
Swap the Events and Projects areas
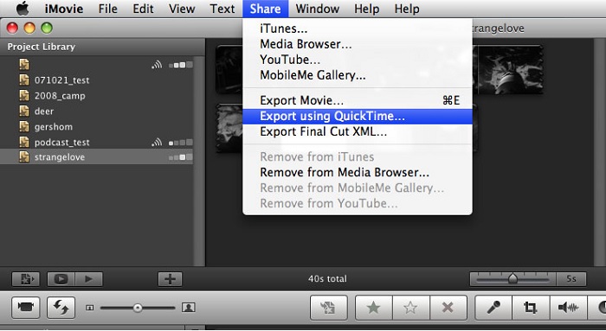pyautogui.click(x=61, y=308)
